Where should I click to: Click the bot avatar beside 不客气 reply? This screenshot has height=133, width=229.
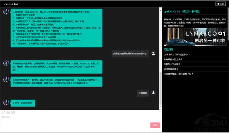tap(5, 103)
